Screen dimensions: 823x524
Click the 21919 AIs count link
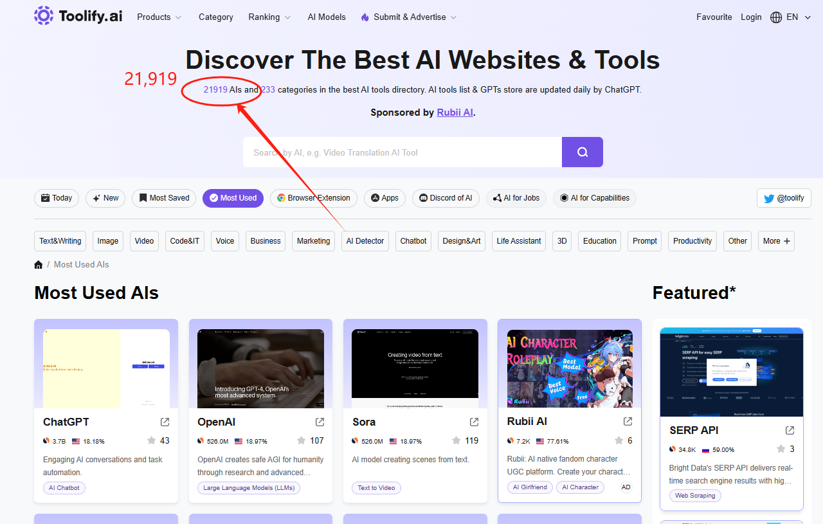click(x=215, y=90)
